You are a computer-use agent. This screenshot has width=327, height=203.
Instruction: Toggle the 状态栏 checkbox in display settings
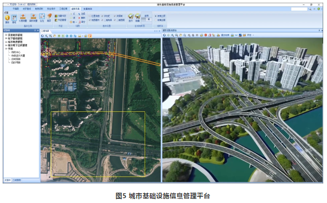[102, 16]
